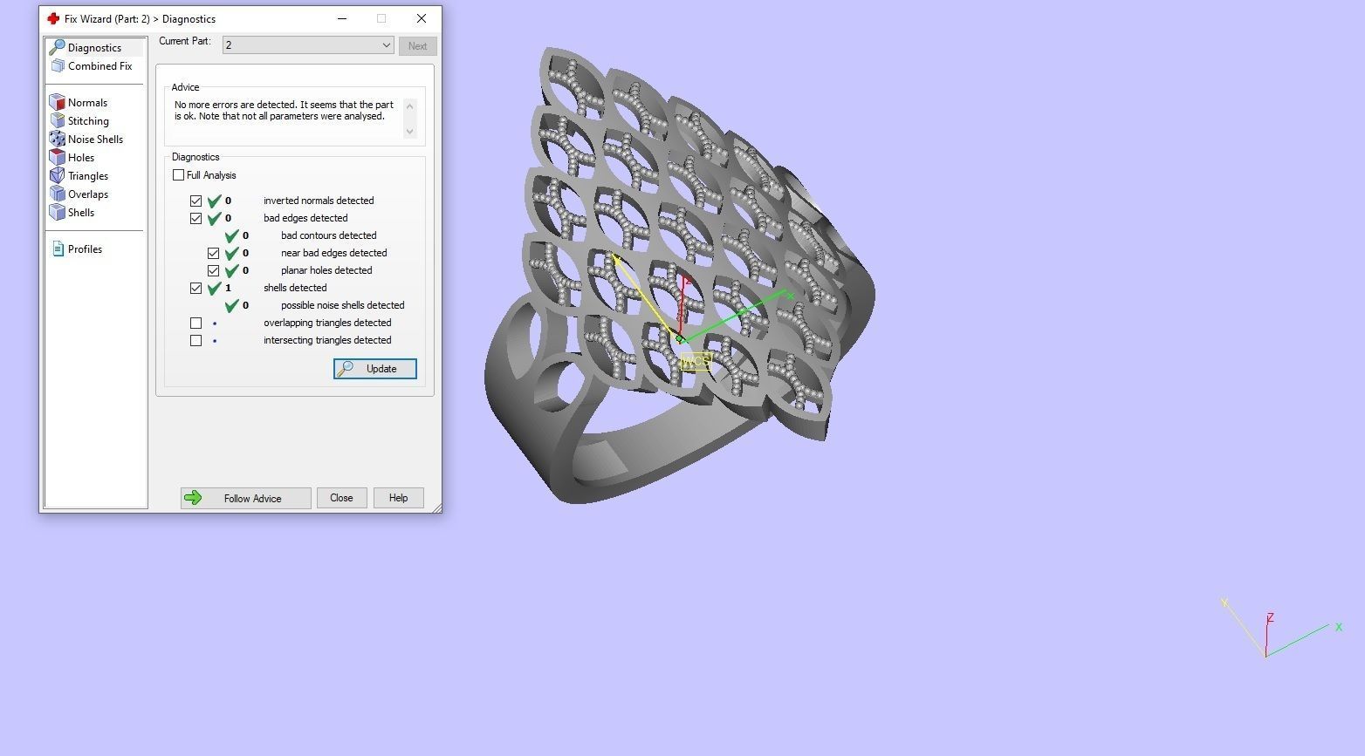The height and width of the screenshot is (756, 1365).
Task: Uncheck inverted normals detected checkbox
Action: [x=196, y=201]
